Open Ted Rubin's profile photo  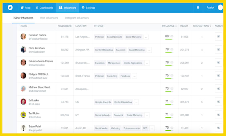pyautogui.click(x=23, y=115)
